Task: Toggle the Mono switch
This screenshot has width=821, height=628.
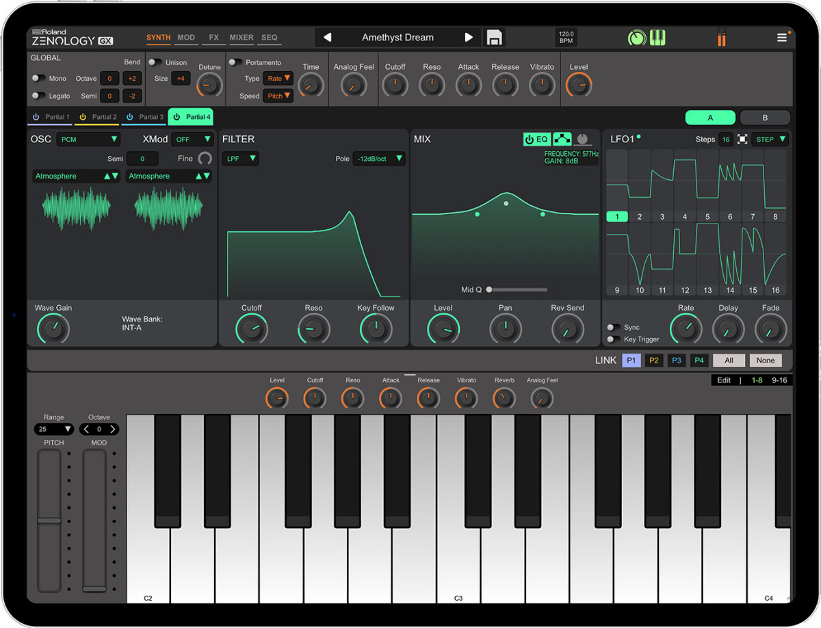Action: [x=38, y=79]
